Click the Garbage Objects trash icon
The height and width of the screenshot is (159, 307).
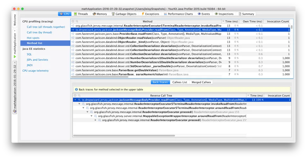pyautogui.click(x=113, y=14)
